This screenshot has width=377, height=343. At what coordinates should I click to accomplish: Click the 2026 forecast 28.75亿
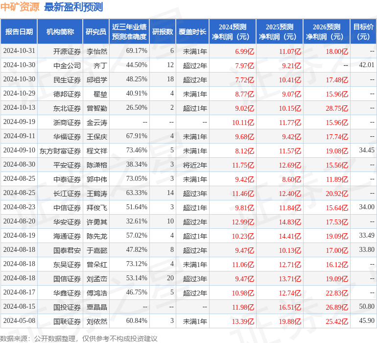337,108
